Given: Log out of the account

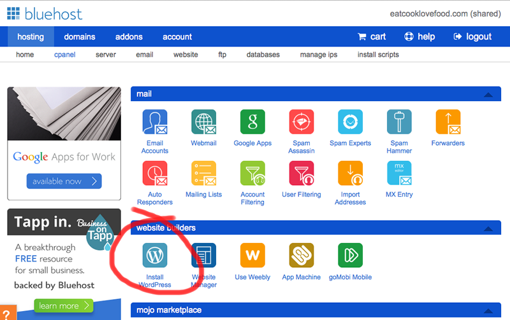Looking at the screenshot, I should pyautogui.click(x=472, y=37).
